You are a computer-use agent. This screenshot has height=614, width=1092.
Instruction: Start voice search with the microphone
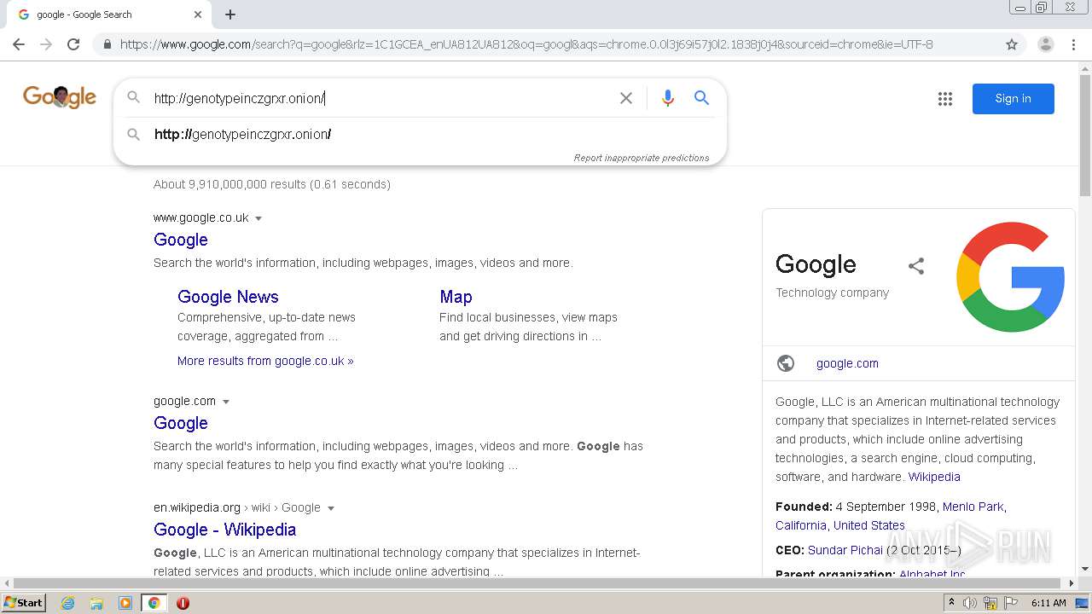tap(668, 98)
